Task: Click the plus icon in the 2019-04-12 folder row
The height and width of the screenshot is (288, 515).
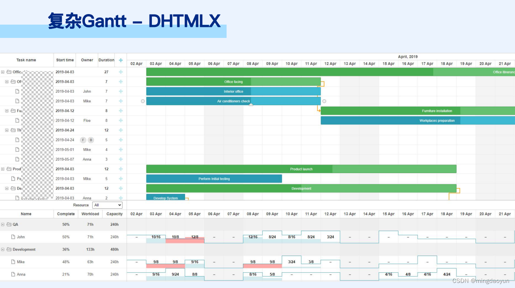Action: click(121, 111)
